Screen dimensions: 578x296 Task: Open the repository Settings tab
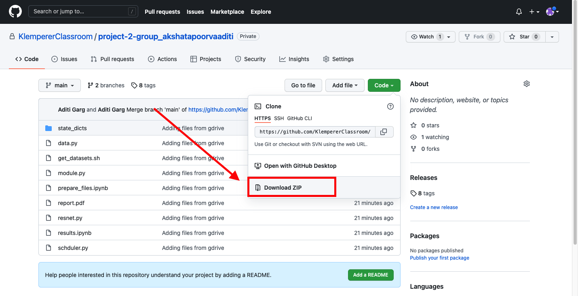[338, 59]
